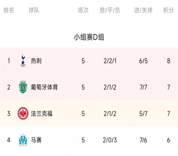Select the 法兰克福 team name

[42, 113]
